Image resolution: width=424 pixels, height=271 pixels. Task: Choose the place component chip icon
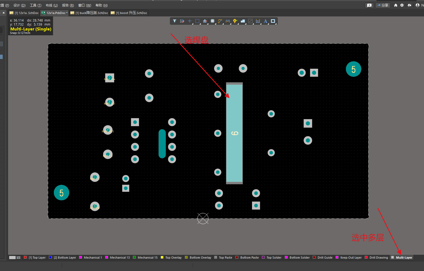coord(212,21)
